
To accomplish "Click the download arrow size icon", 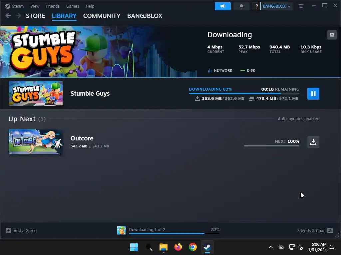I will pos(197,98).
